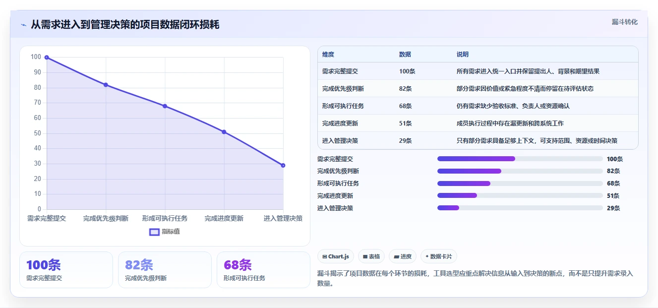
Task: Select the 数据 column header
Action: click(x=405, y=55)
